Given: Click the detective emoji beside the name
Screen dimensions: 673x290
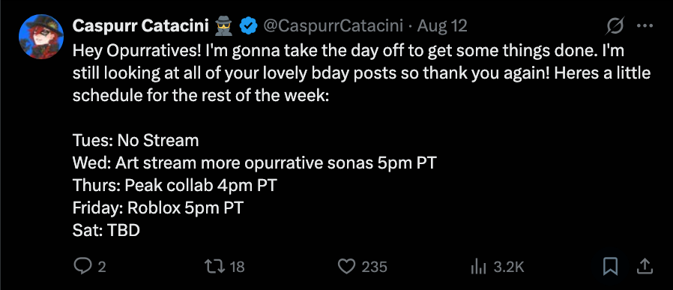Looking at the screenshot, I should coord(223,26).
